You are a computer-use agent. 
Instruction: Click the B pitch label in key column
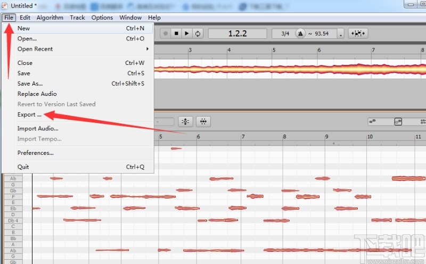(x=13, y=233)
